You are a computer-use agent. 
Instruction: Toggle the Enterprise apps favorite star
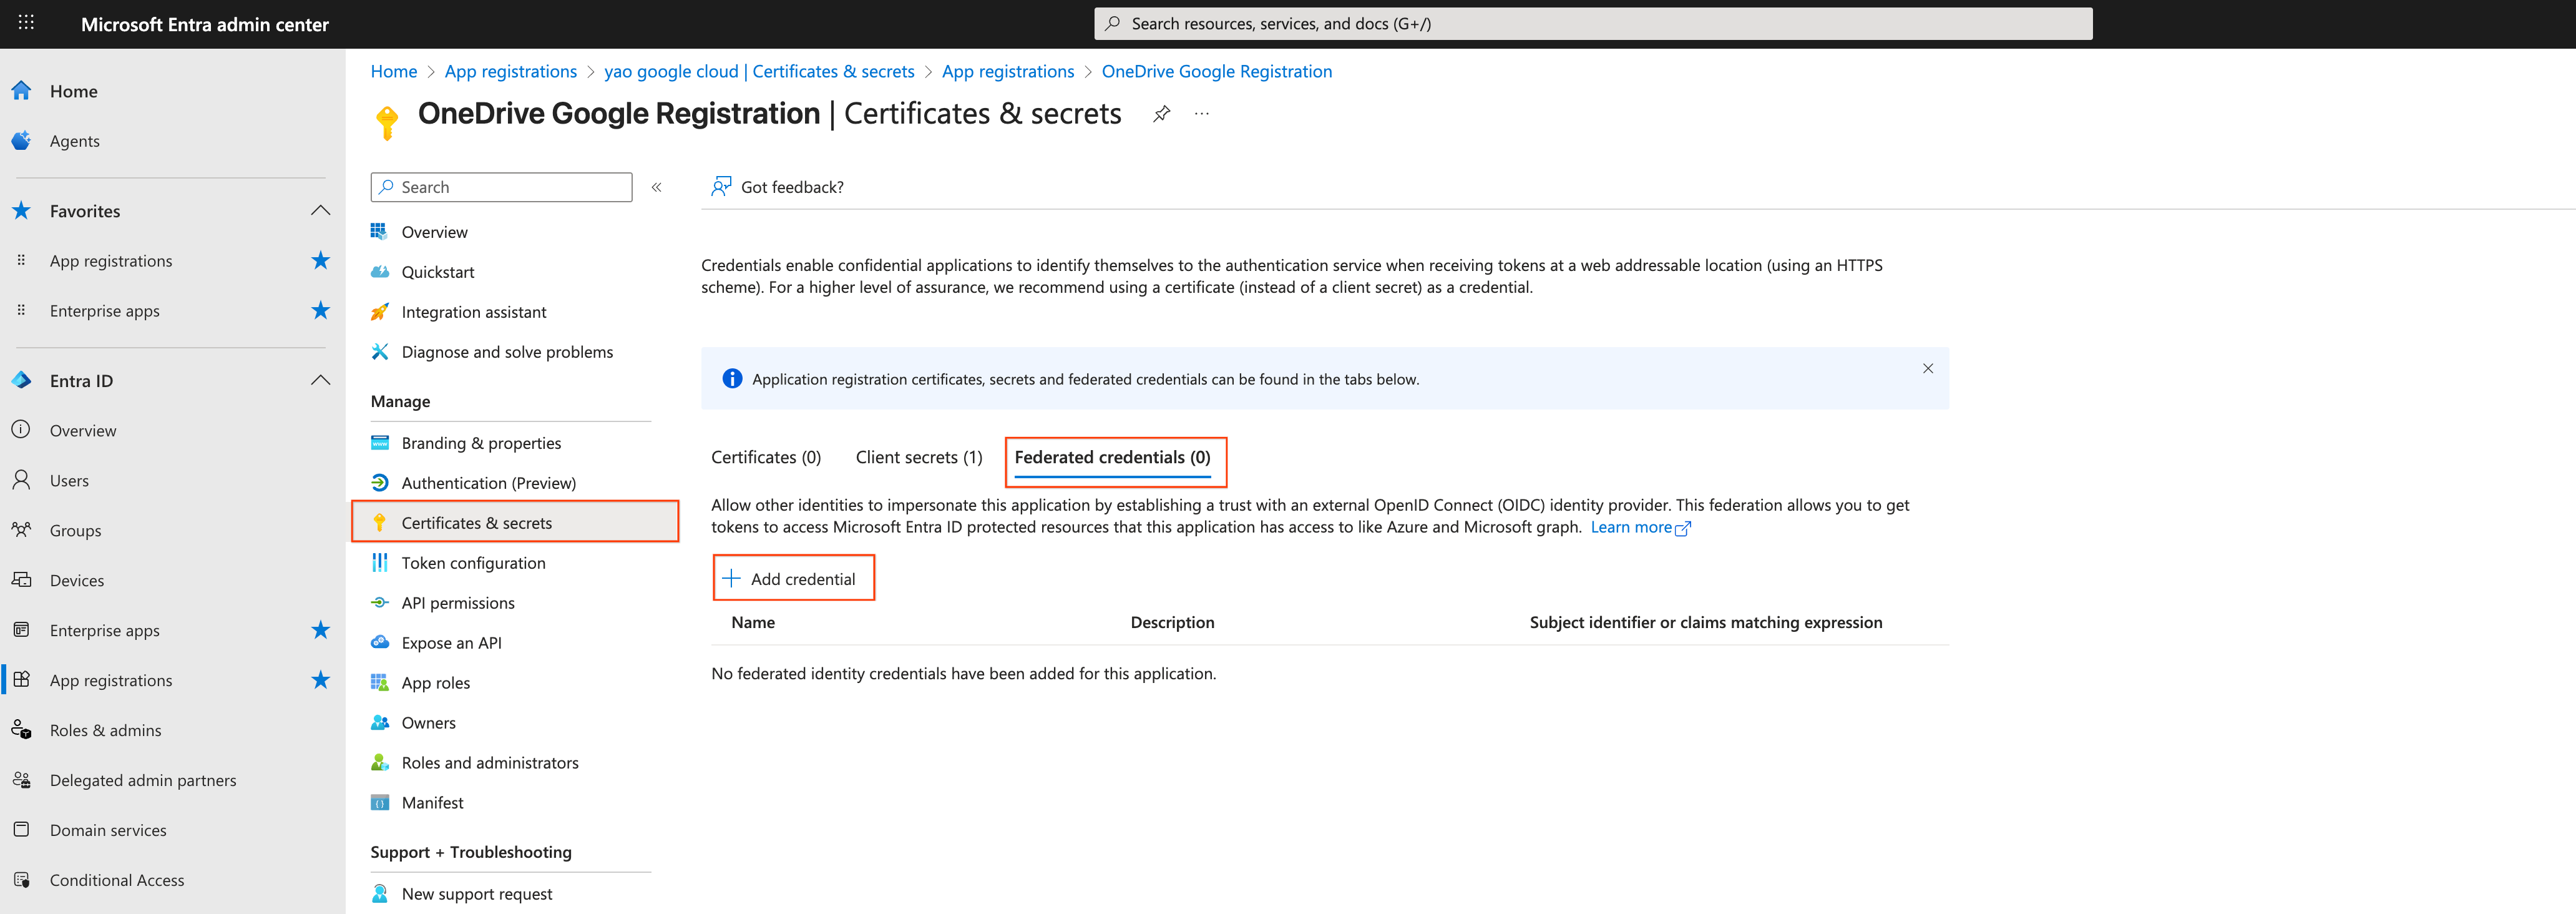pyautogui.click(x=321, y=310)
